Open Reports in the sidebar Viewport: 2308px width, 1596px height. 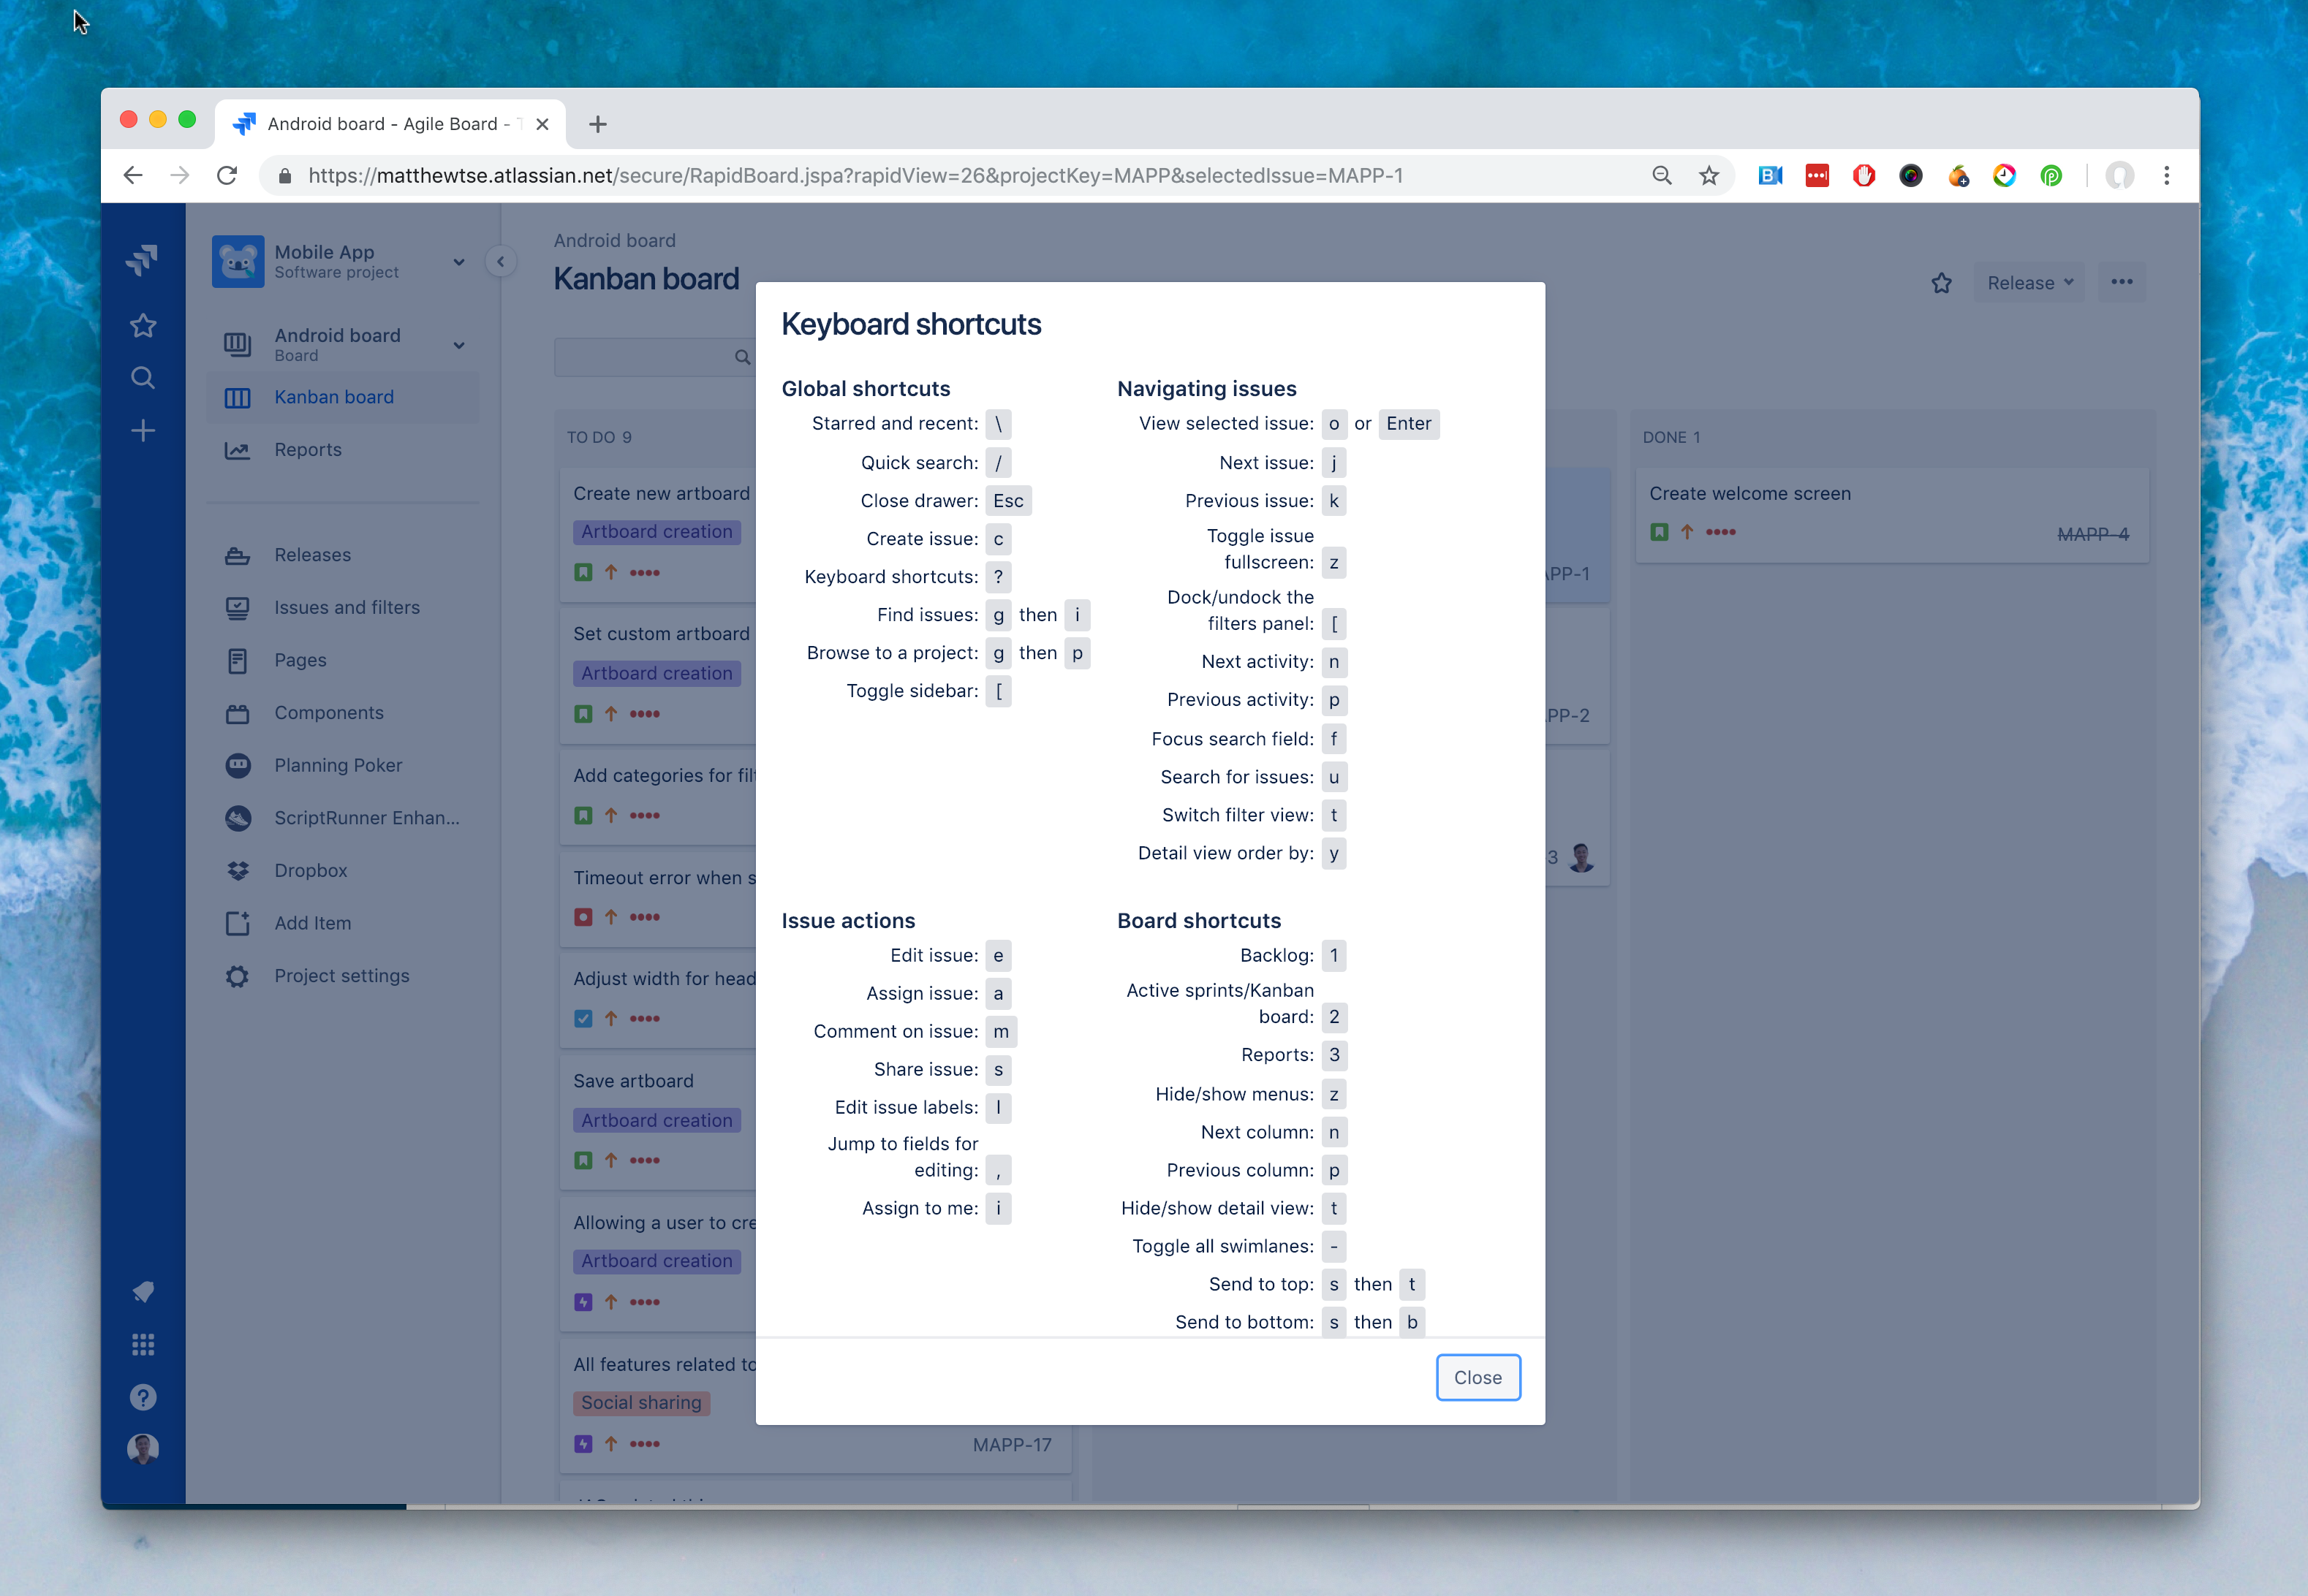[342, 450]
